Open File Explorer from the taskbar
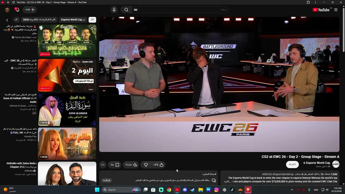 pos(201,190)
